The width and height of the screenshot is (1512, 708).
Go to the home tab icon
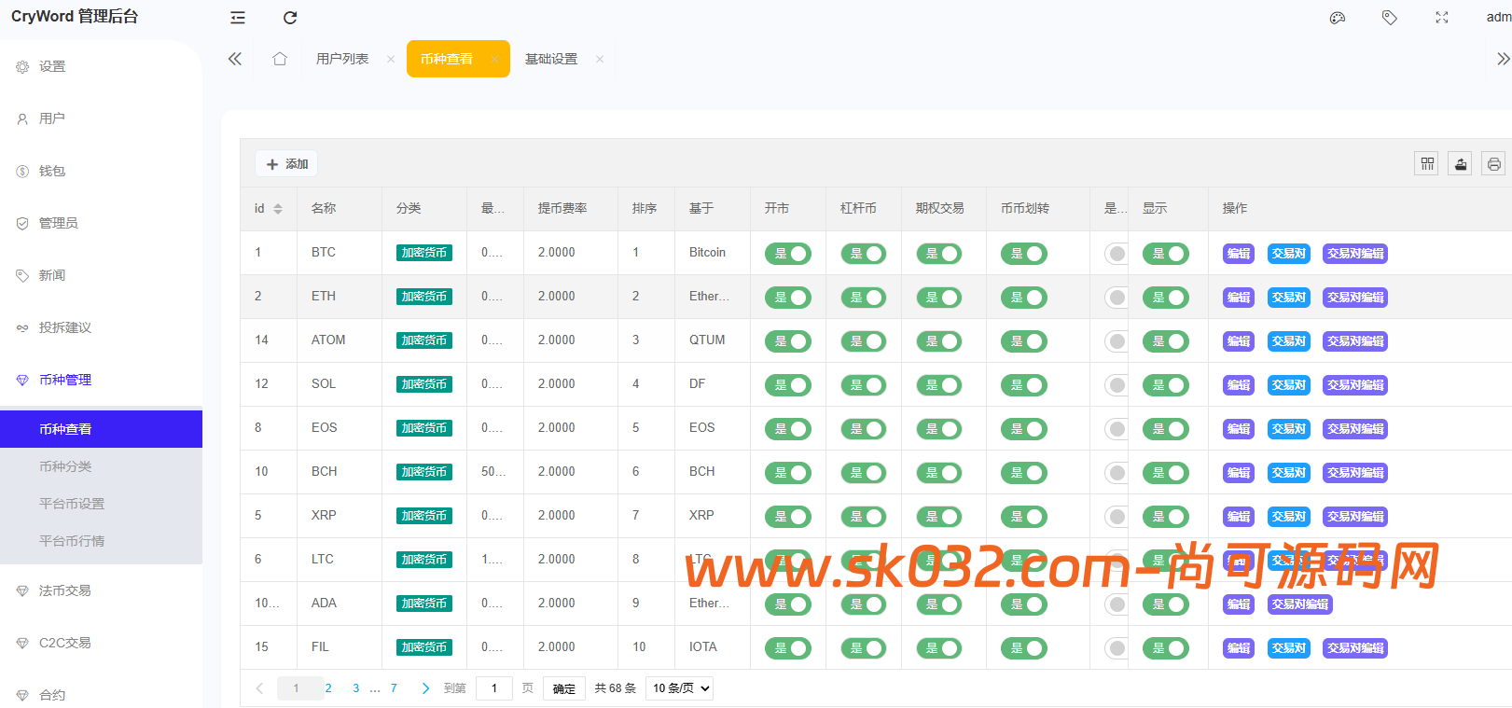pos(280,59)
